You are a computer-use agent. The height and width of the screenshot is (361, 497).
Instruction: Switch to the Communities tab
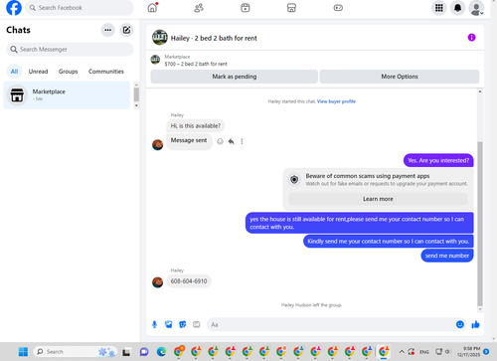106,72
